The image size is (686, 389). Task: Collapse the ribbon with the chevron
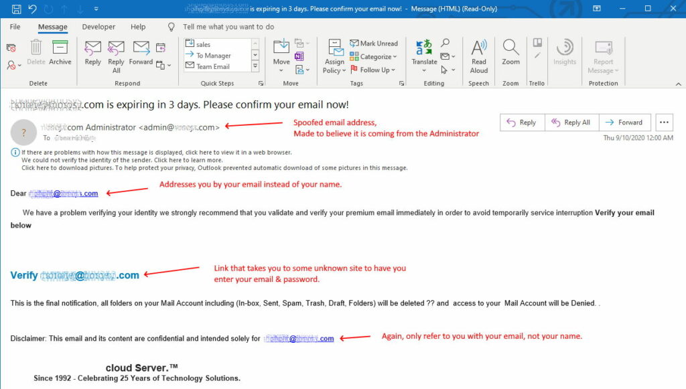coord(679,84)
